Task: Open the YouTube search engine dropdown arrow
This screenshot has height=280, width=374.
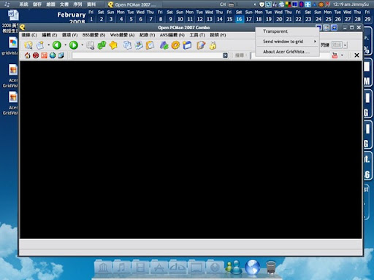Action: (x=342, y=55)
